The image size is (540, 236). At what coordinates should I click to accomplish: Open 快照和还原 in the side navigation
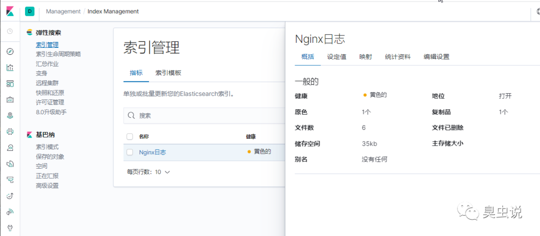pyautogui.click(x=50, y=93)
